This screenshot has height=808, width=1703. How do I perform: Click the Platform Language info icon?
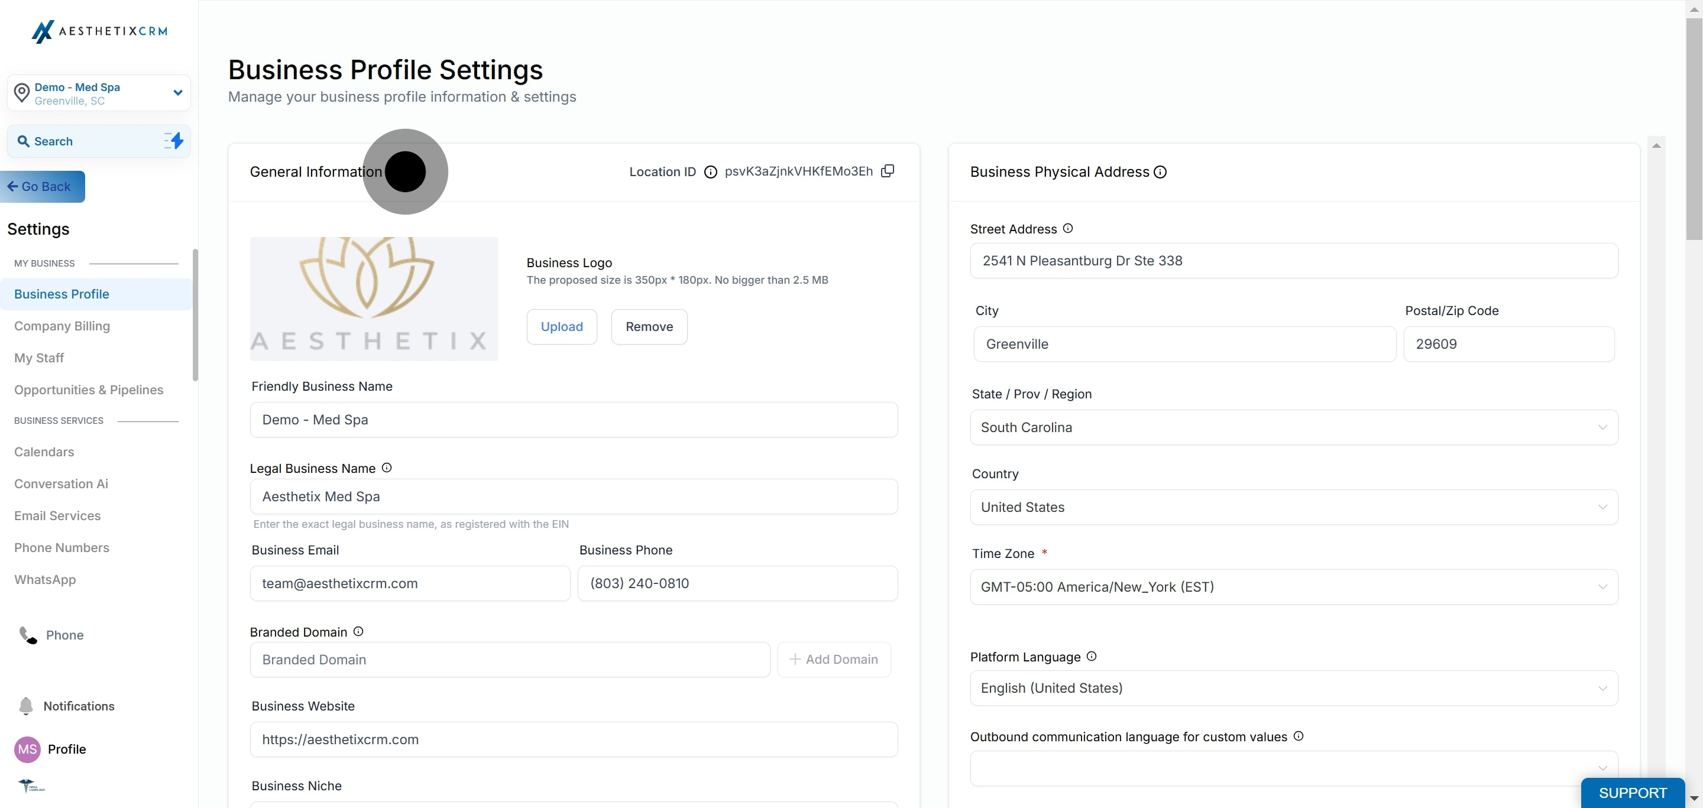(1092, 656)
